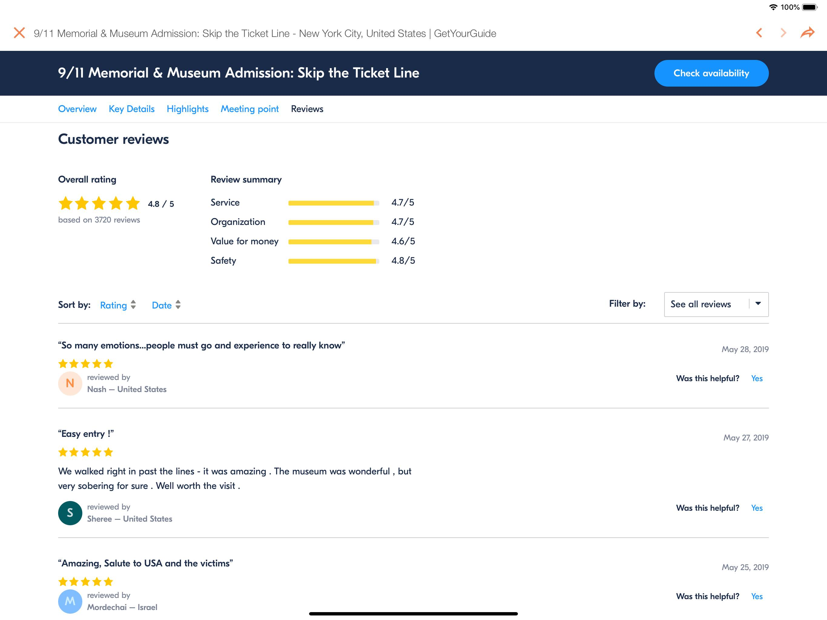Click the Value for money rating bar

[x=334, y=242]
